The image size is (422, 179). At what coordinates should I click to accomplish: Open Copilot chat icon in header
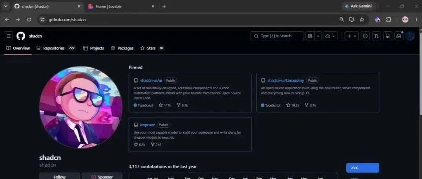310,36
